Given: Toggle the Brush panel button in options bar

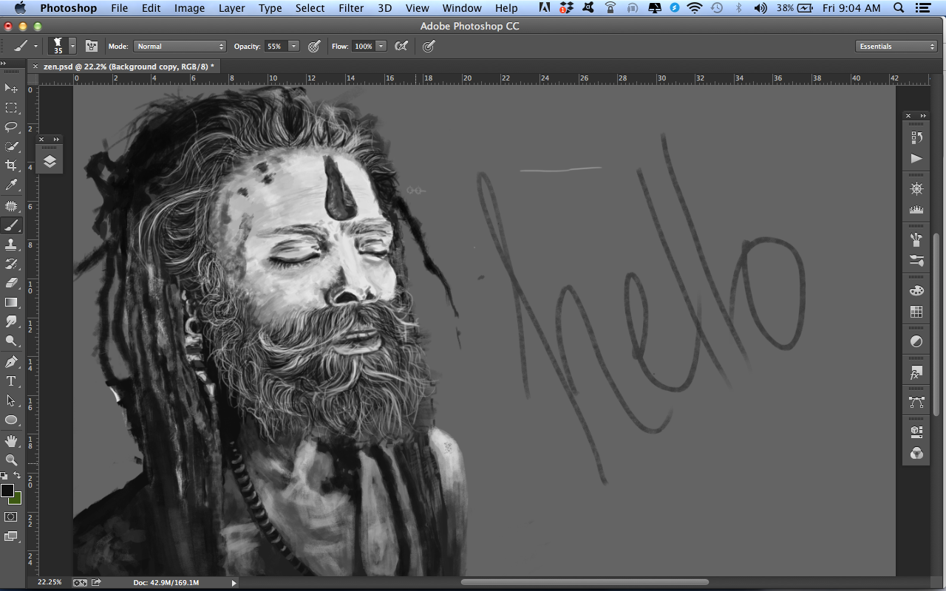Looking at the screenshot, I should coord(92,47).
